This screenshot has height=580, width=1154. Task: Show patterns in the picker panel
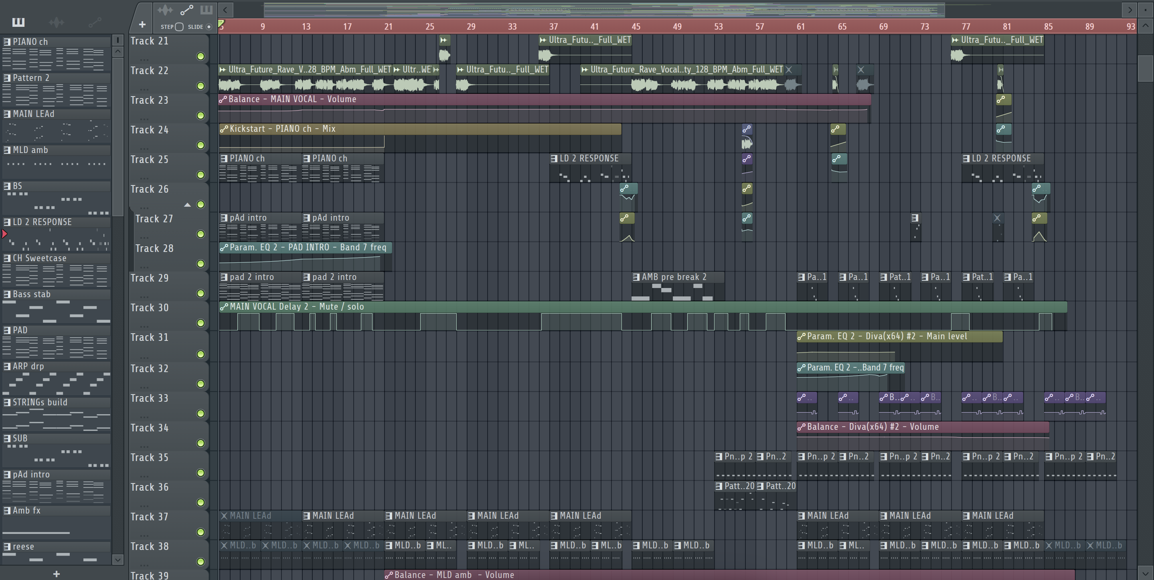coord(18,22)
